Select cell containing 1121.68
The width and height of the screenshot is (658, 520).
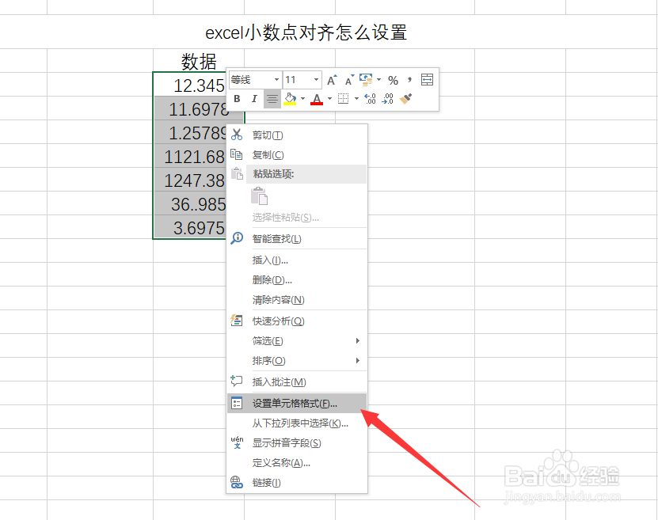click(x=190, y=156)
